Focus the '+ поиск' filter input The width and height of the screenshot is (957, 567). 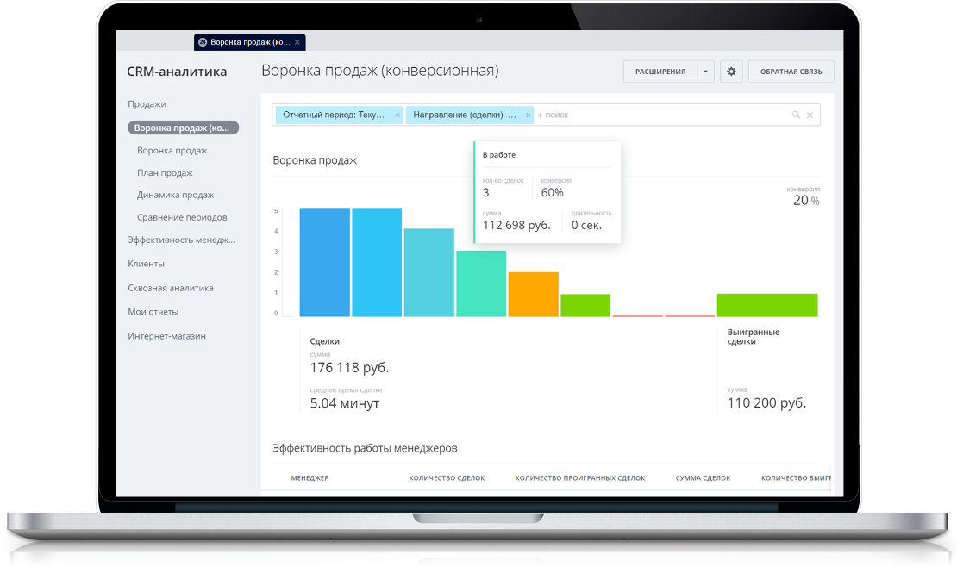pos(662,115)
